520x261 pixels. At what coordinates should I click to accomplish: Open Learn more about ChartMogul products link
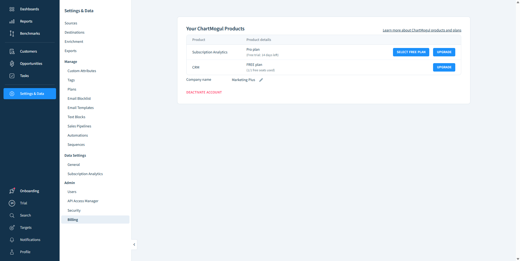coord(422,30)
